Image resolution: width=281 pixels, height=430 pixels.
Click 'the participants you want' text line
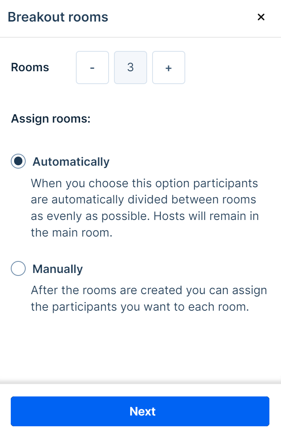[x=140, y=308]
